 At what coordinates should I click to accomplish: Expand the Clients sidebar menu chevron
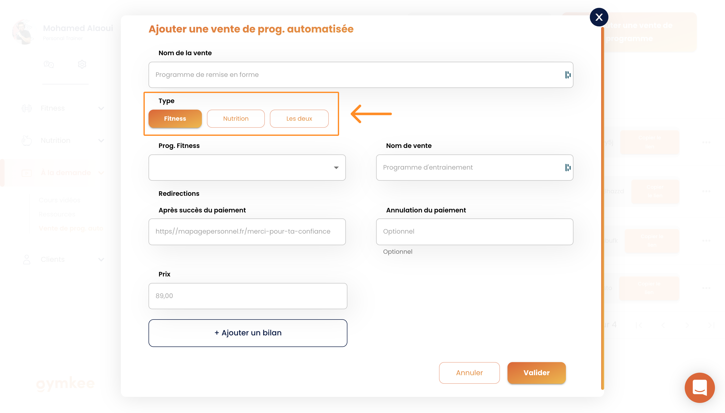pos(101,260)
